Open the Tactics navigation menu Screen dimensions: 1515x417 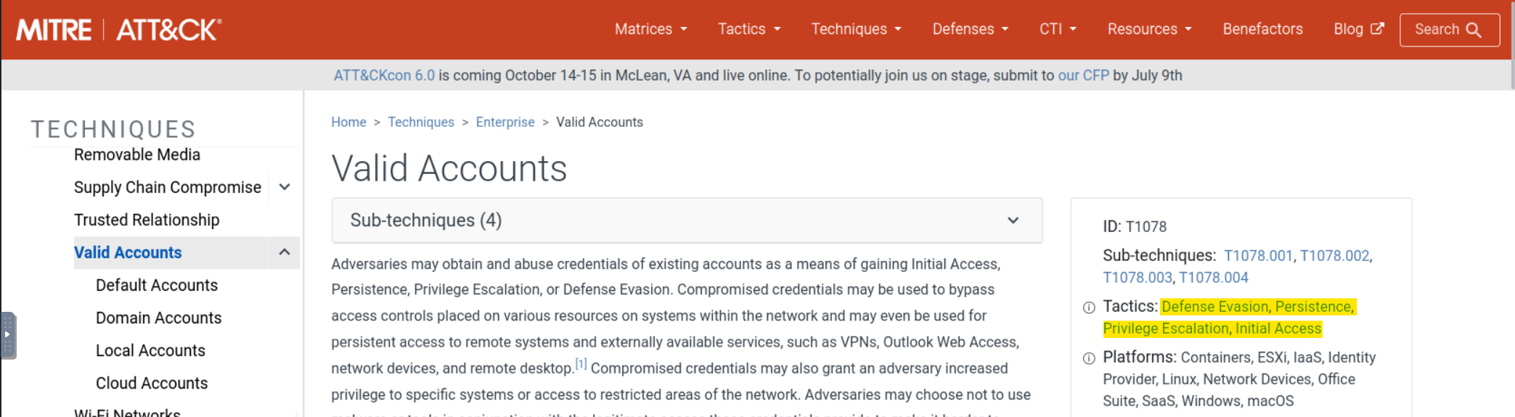coord(749,29)
